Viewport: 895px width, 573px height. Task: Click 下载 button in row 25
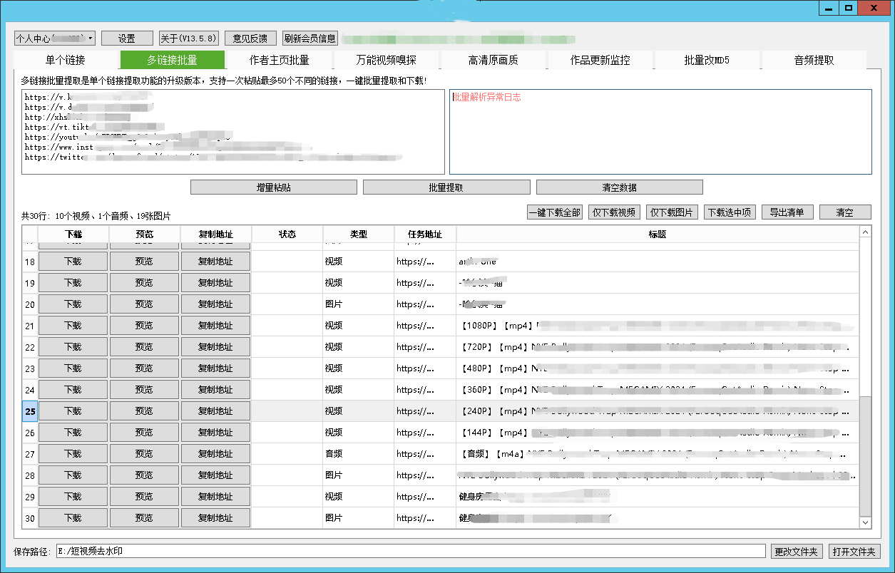tap(73, 411)
